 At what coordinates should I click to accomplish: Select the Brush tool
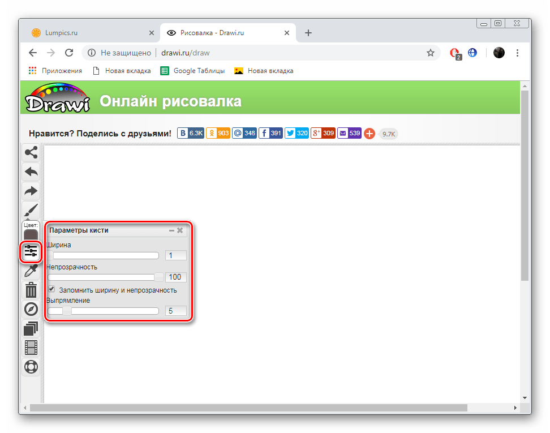31,211
